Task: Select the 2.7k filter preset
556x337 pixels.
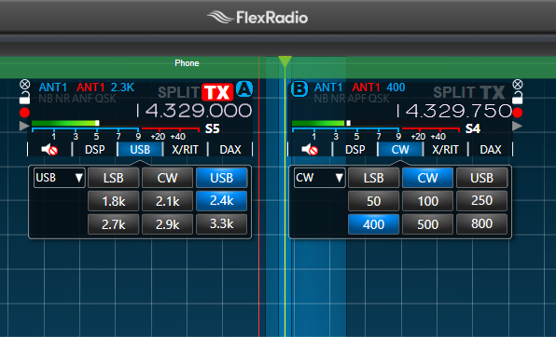Action: point(114,224)
